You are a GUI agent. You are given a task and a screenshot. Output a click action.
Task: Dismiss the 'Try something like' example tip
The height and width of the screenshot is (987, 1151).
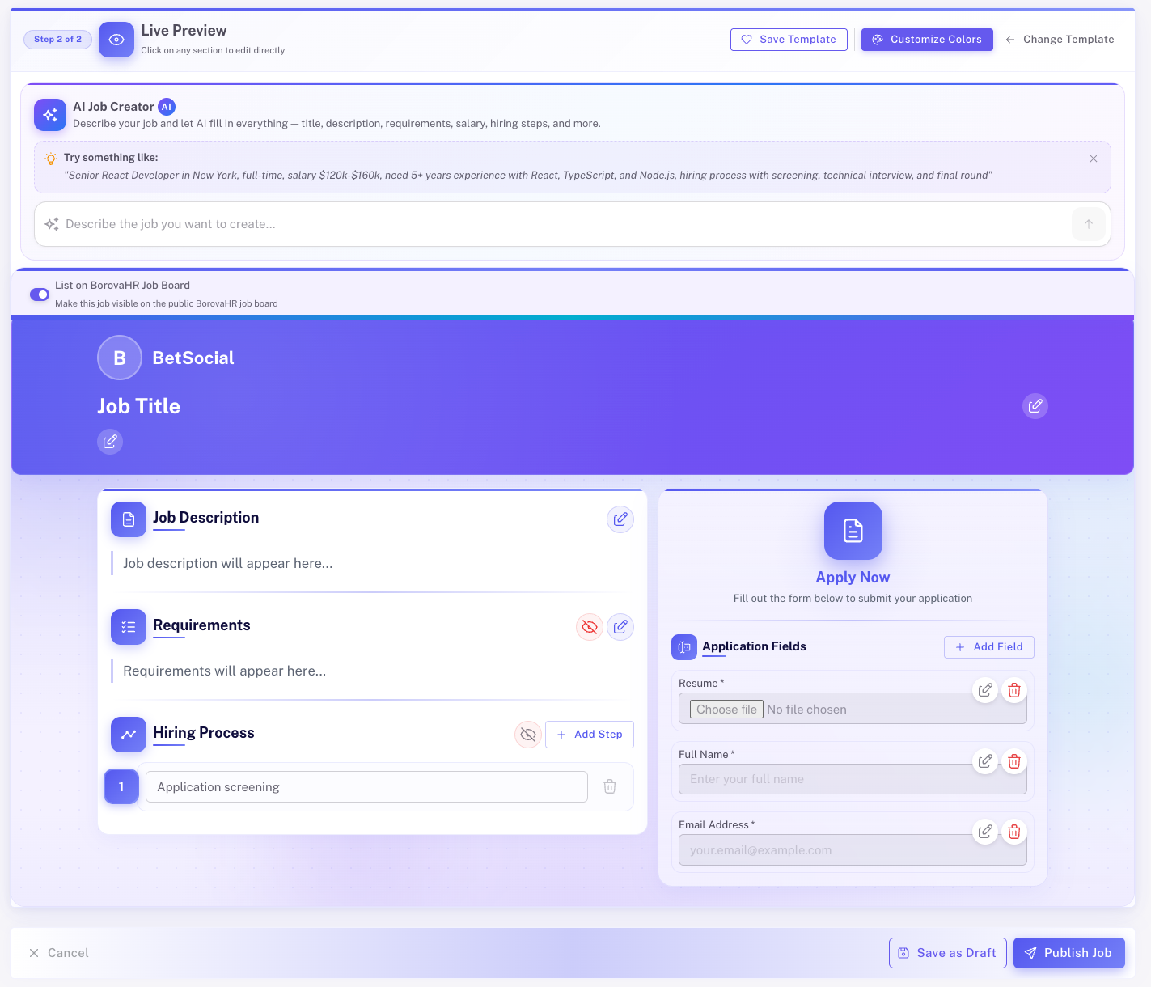pos(1093,159)
